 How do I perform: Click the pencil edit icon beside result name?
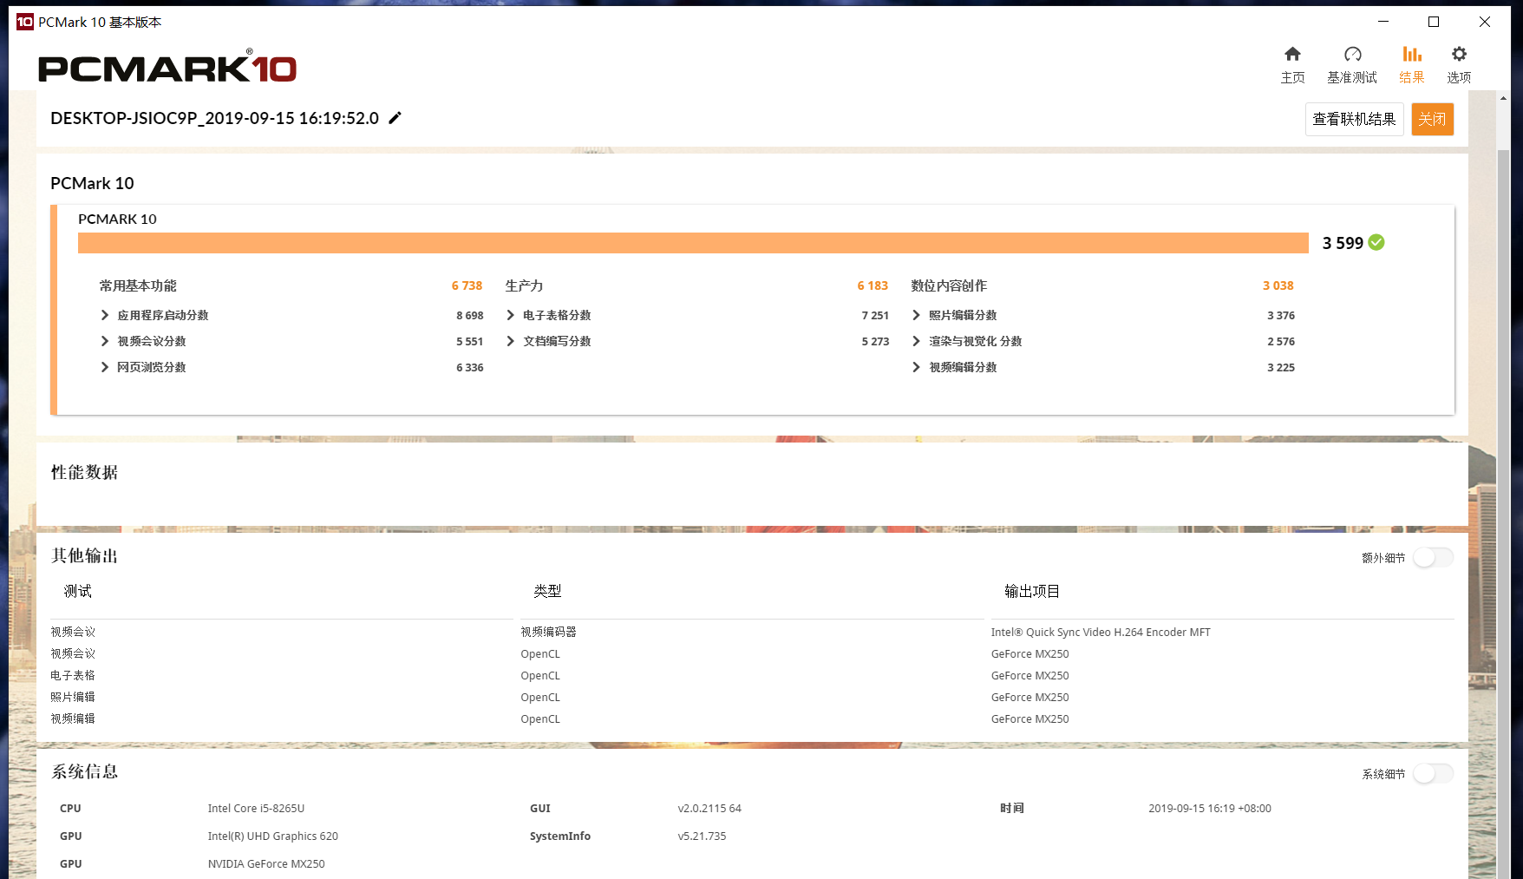point(395,118)
